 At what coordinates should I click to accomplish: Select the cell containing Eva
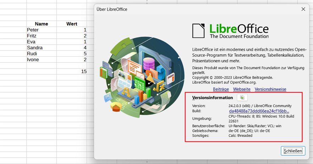tap(42, 42)
